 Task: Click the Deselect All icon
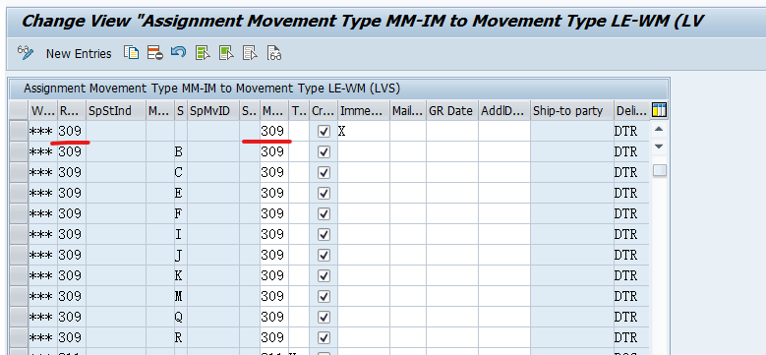pyautogui.click(x=250, y=53)
